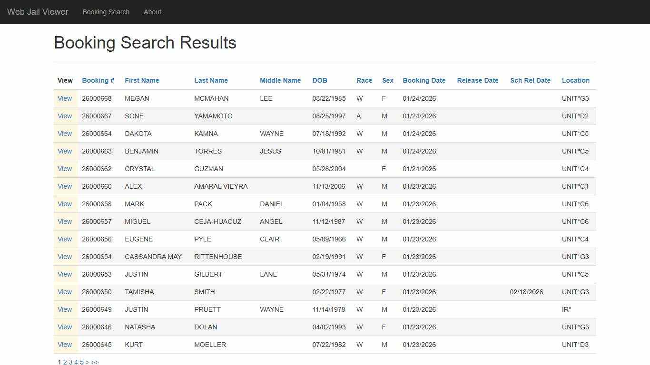View booking details for MEGAN MCMAHAN
Image resolution: width=650 pixels, height=365 pixels.
pyautogui.click(x=65, y=98)
